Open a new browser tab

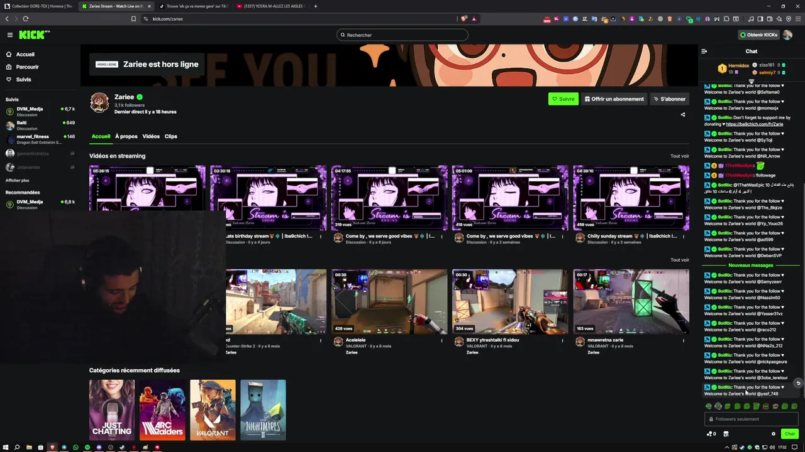tap(316, 6)
